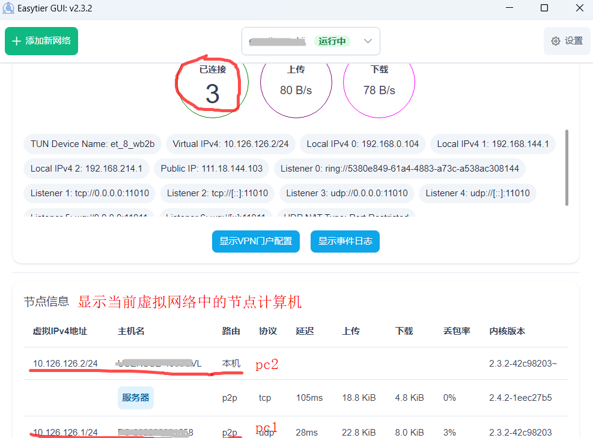
Task: Click Listener 3 udp://0.0.0.0:11010 chip
Action: [347, 193]
